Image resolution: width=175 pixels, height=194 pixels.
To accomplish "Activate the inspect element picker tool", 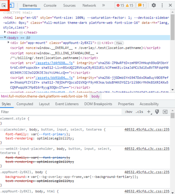I will [4, 5].
